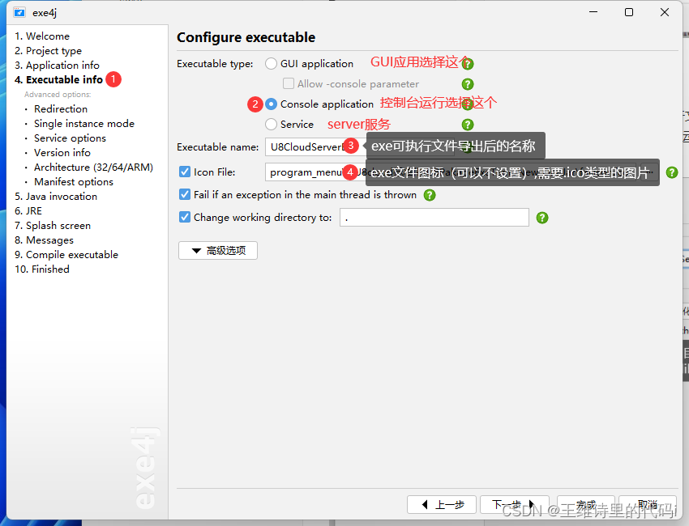The height and width of the screenshot is (526, 689).
Task: Go to step 9. Compile executable
Action: pos(66,255)
